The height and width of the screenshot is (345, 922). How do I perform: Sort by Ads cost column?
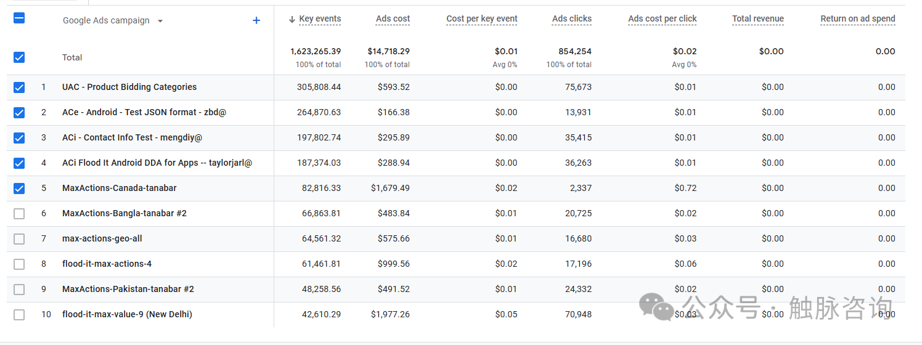[x=393, y=19]
